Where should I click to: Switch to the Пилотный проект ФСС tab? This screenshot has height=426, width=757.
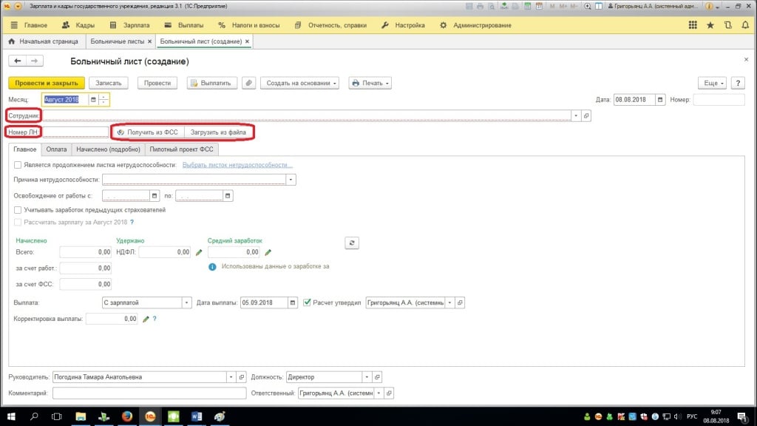coord(181,149)
